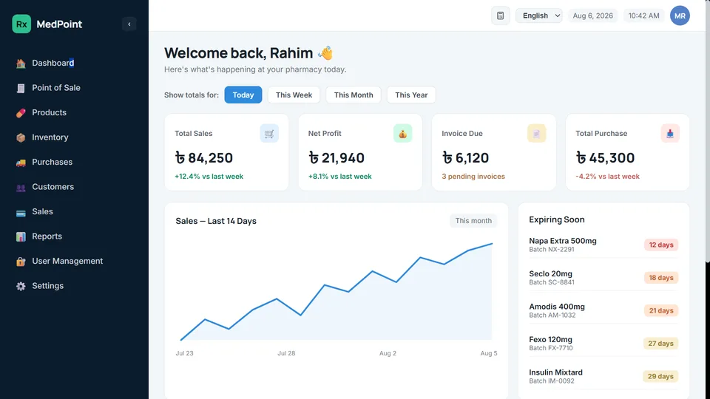Click the Expiring Soon heading
Screen dimensions: 710x399
point(556,220)
